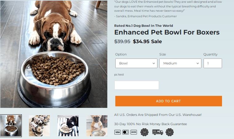Click the main boxer product image
This screenshot has width=234, height=139.
point(54,54)
